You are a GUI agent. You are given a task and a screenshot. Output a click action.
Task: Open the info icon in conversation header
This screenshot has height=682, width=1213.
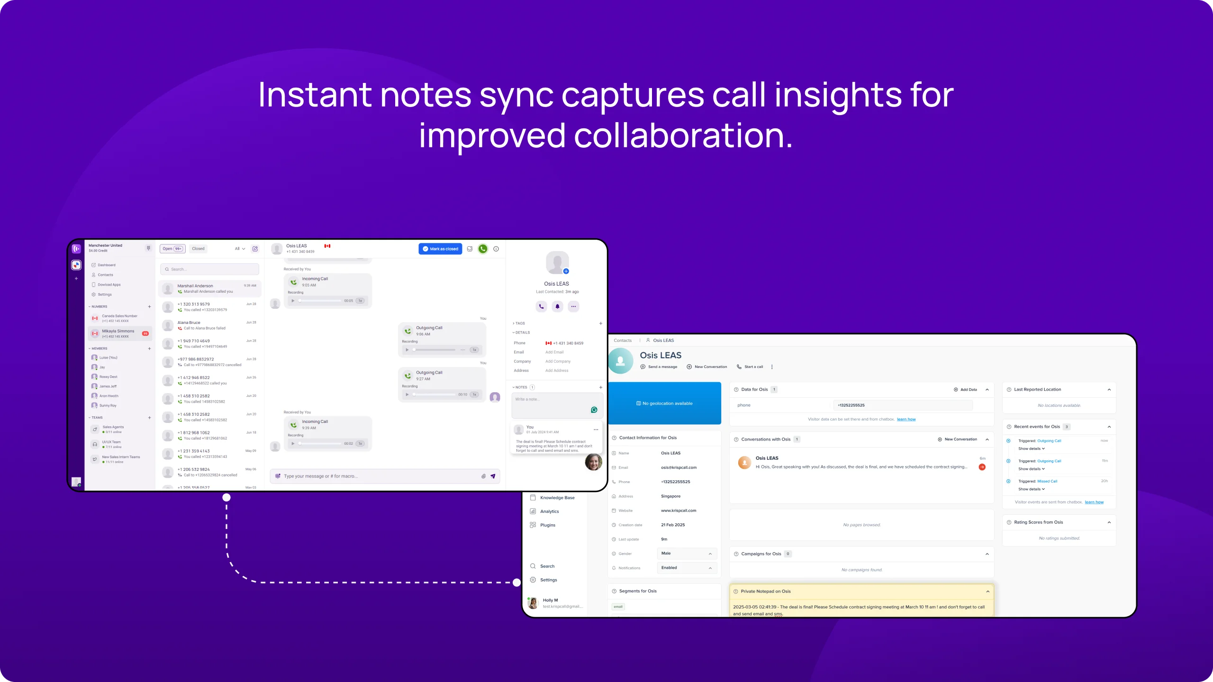[496, 249]
